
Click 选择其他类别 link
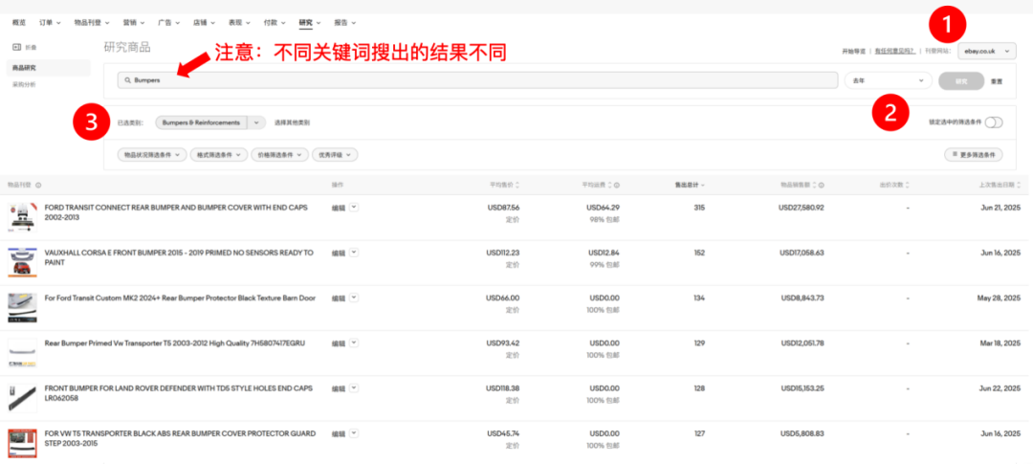(292, 122)
